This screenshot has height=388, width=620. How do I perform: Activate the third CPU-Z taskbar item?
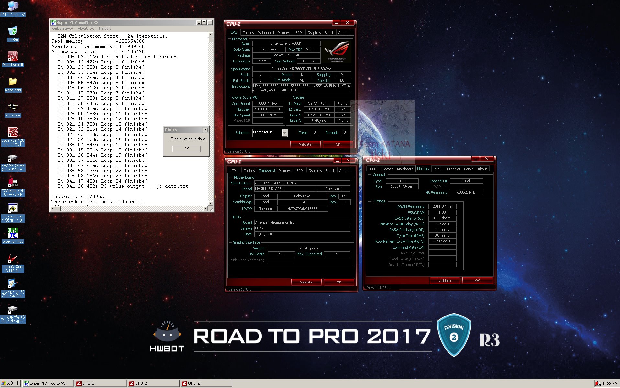[x=206, y=383]
